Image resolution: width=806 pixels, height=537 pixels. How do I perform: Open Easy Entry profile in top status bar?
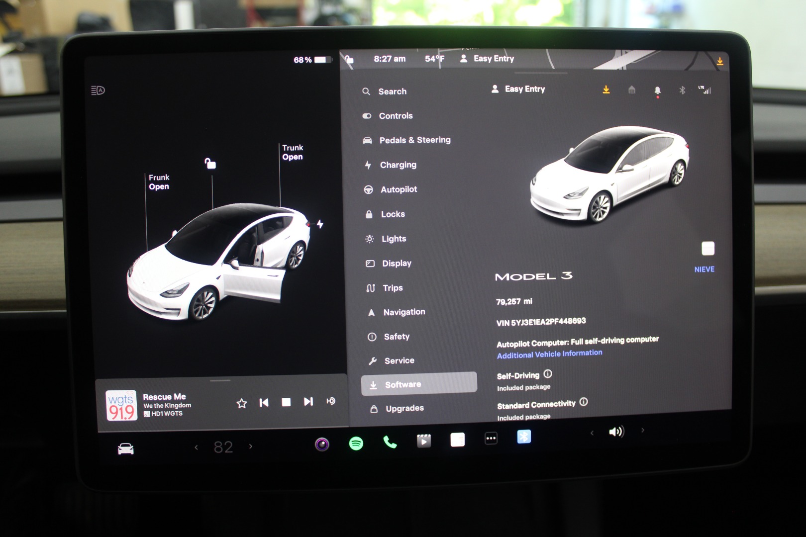487,59
